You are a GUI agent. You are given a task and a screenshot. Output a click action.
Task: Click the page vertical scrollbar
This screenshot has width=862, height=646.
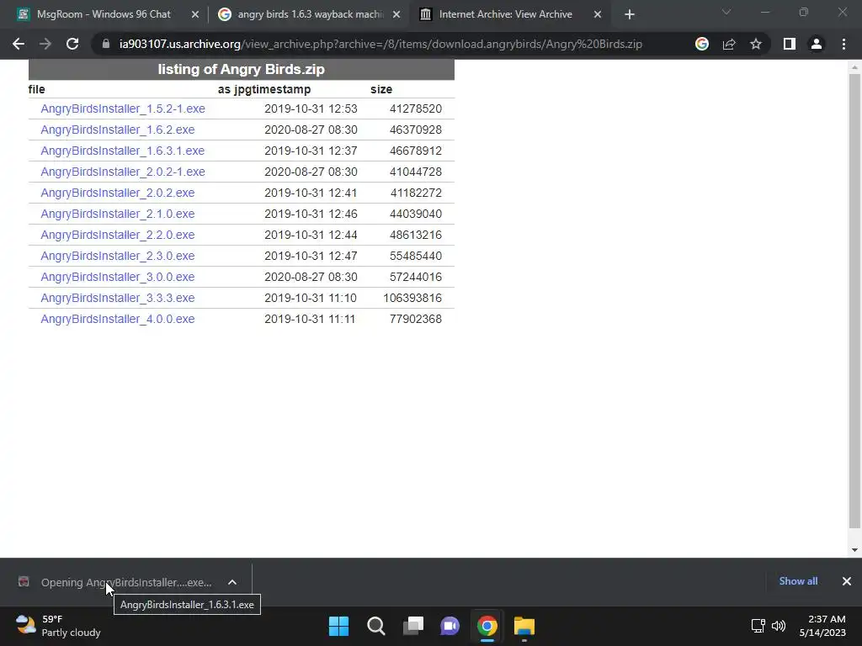click(854, 301)
